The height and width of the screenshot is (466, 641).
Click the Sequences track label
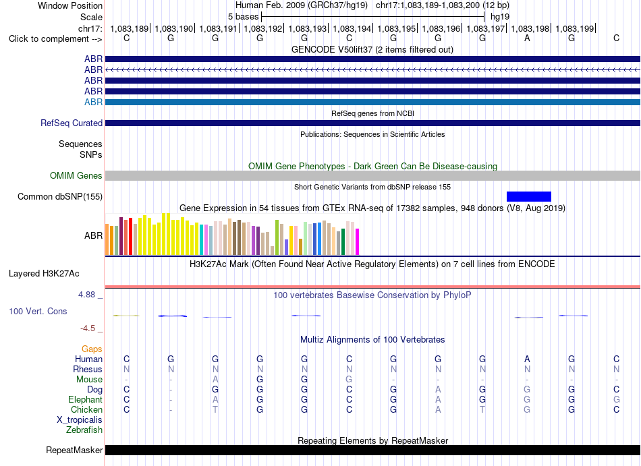coord(80,144)
